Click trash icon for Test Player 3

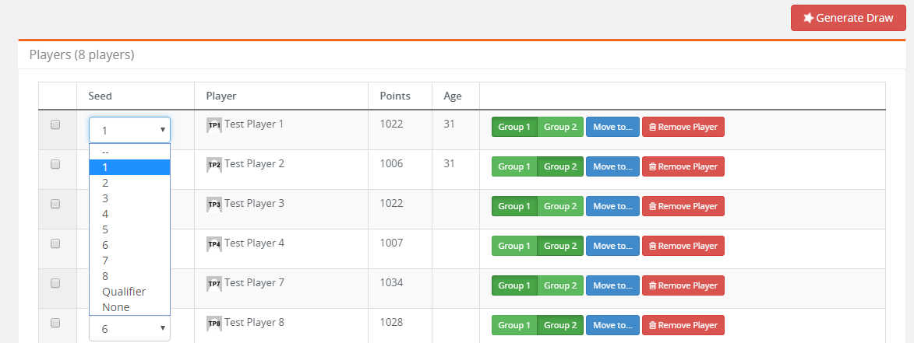pyautogui.click(x=652, y=206)
